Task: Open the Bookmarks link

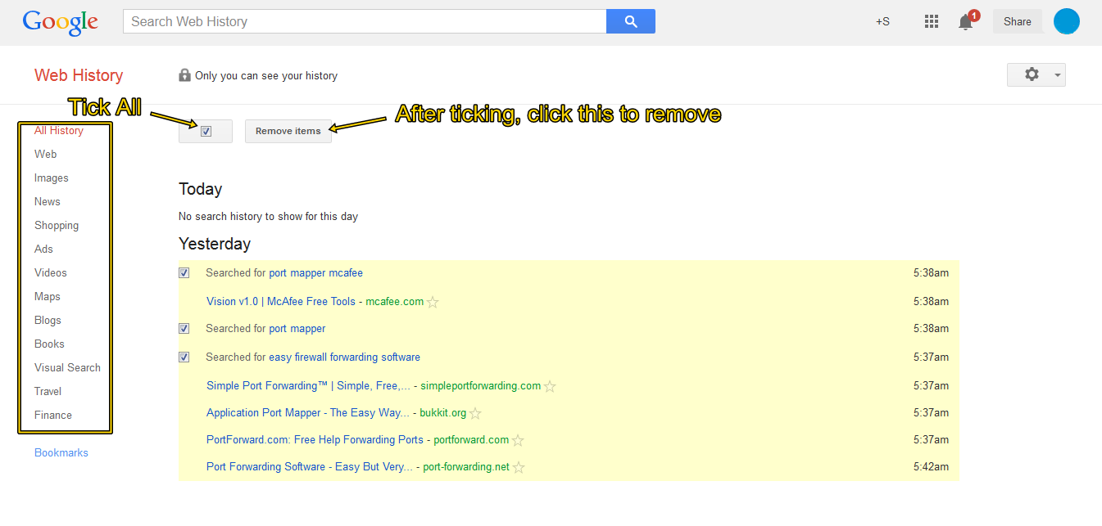Action: pos(61,453)
